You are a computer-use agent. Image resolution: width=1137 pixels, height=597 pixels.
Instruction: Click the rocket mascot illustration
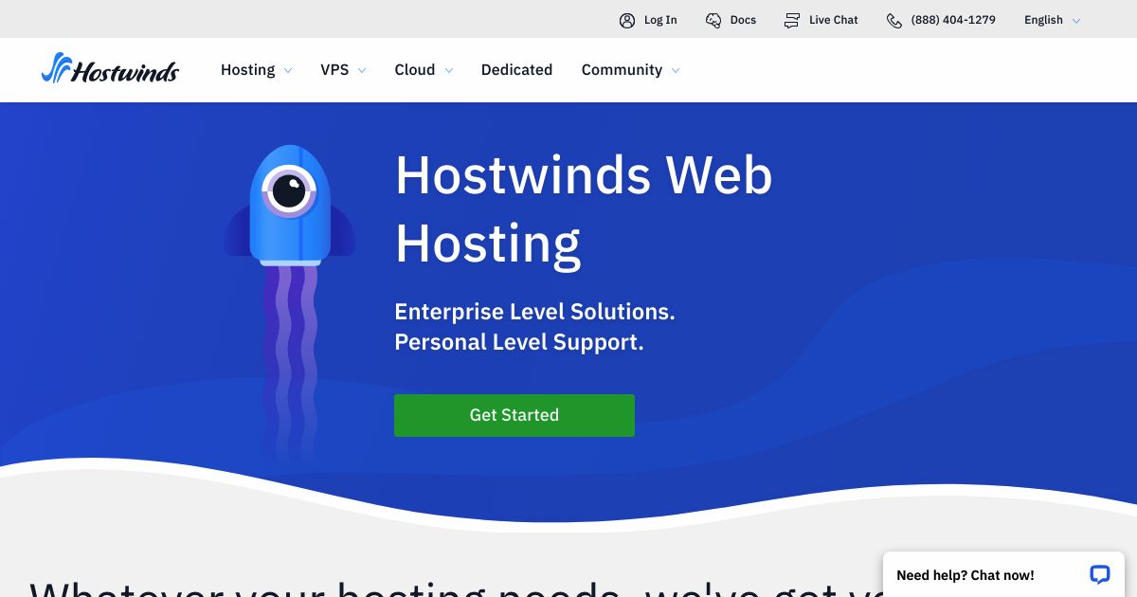point(290,204)
